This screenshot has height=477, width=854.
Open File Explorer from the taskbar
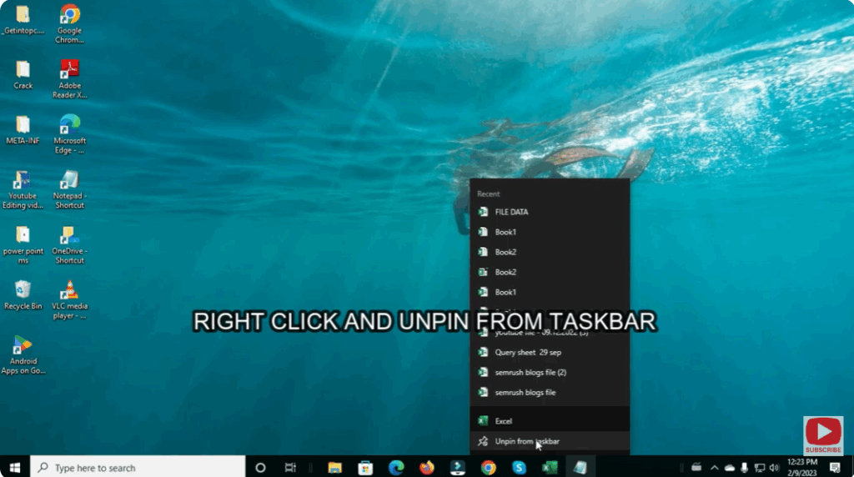pos(334,467)
